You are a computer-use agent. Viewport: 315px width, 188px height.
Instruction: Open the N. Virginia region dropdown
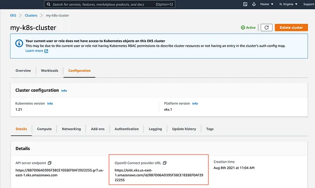(288, 4)
